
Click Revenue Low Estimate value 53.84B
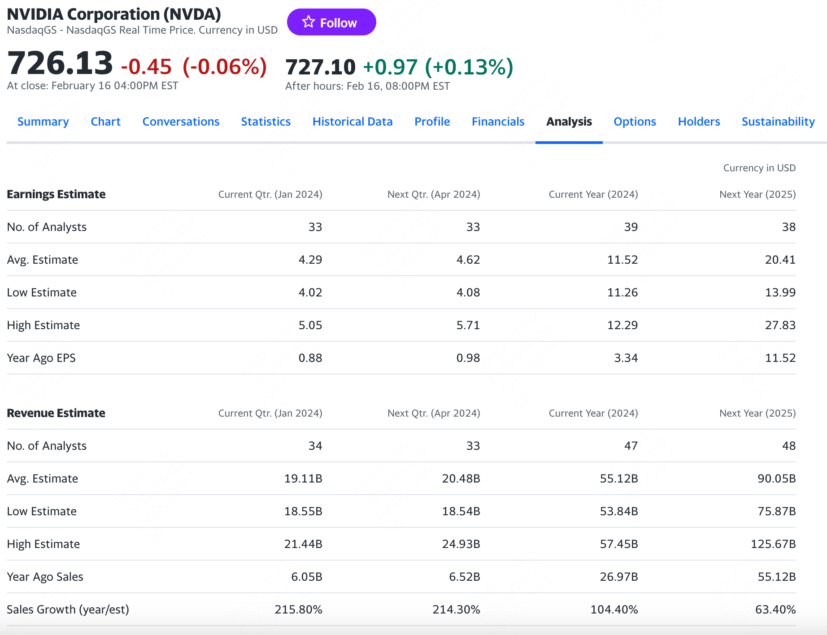click(619, 511)
